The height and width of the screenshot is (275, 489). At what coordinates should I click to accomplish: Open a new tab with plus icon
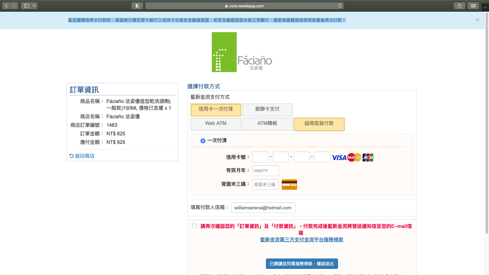click(x=485, y=7)
